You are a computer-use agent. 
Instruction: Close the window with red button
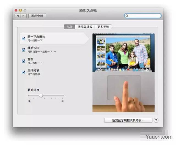tap(16, 10)
